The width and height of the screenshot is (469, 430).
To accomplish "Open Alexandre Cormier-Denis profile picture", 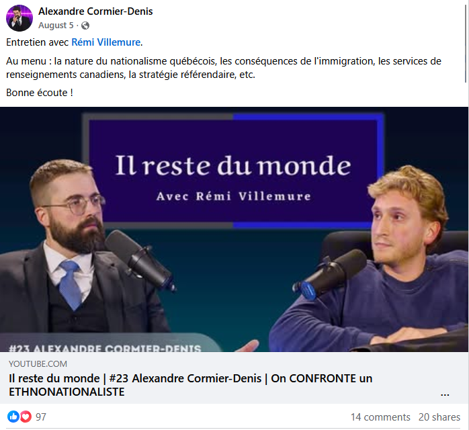I will (19, 18).
